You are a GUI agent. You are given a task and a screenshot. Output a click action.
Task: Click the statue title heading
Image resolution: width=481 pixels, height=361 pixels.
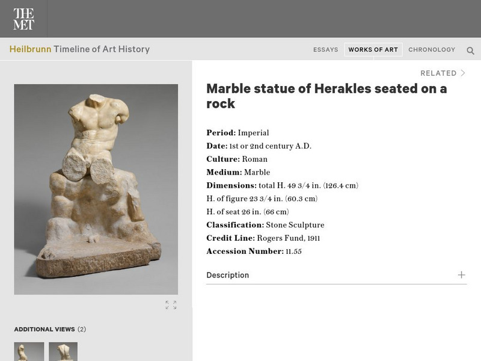pos(326,96)
